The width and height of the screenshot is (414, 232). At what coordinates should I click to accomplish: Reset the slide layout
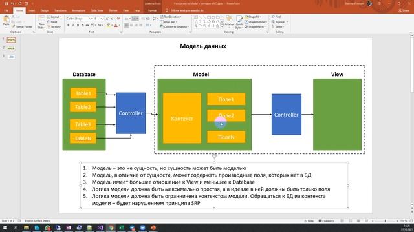point(52,22)
